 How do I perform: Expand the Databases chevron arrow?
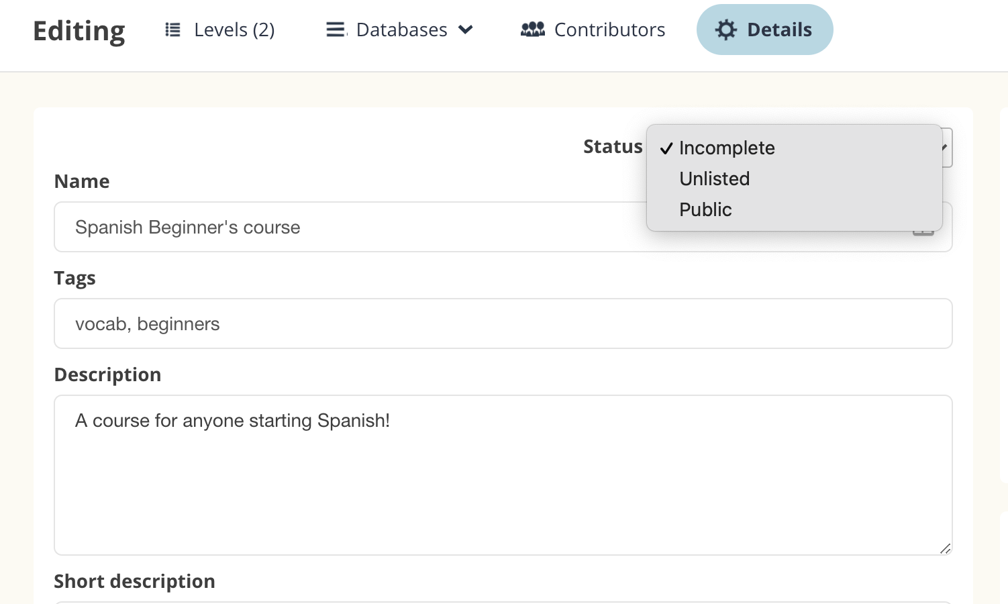click(x=466, y=30)
